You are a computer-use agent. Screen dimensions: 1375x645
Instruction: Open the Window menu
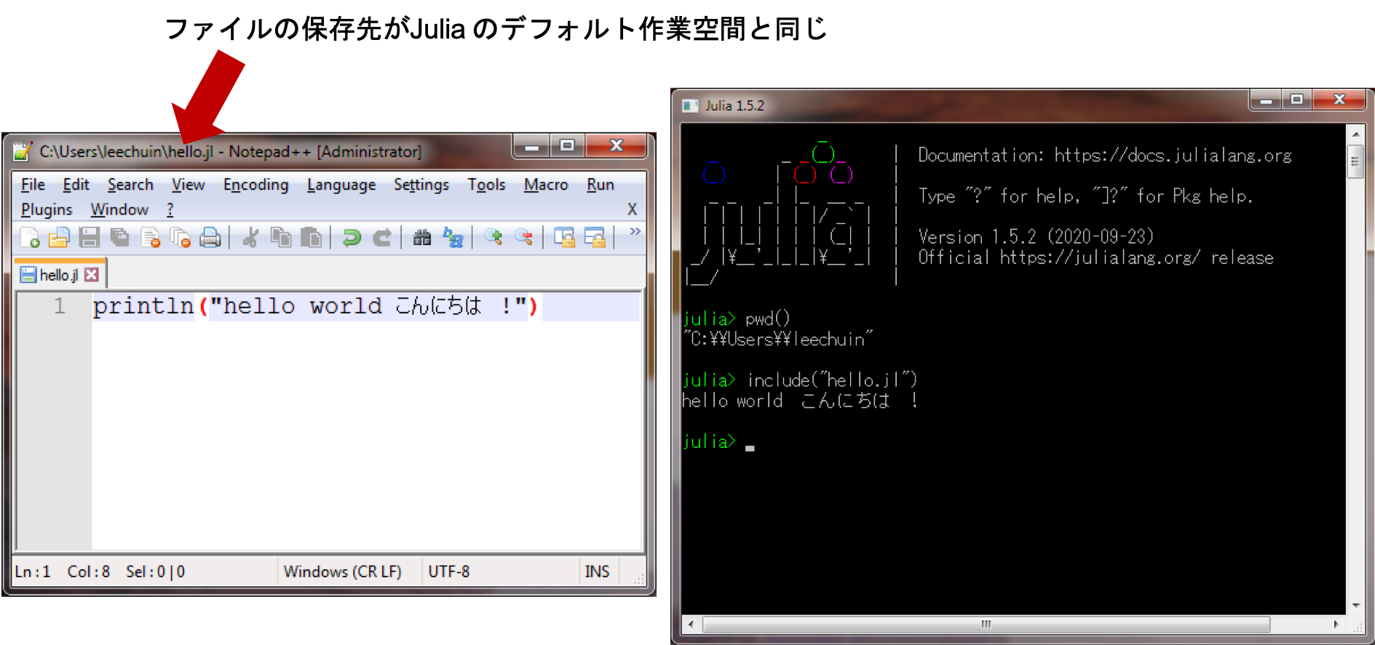(x=119, y=209)
